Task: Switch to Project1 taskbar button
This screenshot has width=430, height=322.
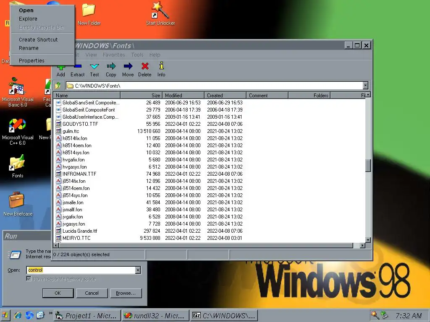Action: 87,316
